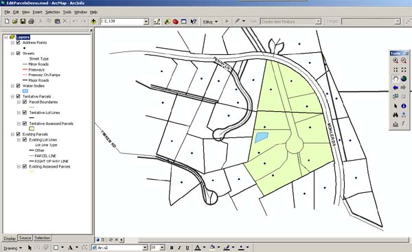Print the map

(31, 21)
